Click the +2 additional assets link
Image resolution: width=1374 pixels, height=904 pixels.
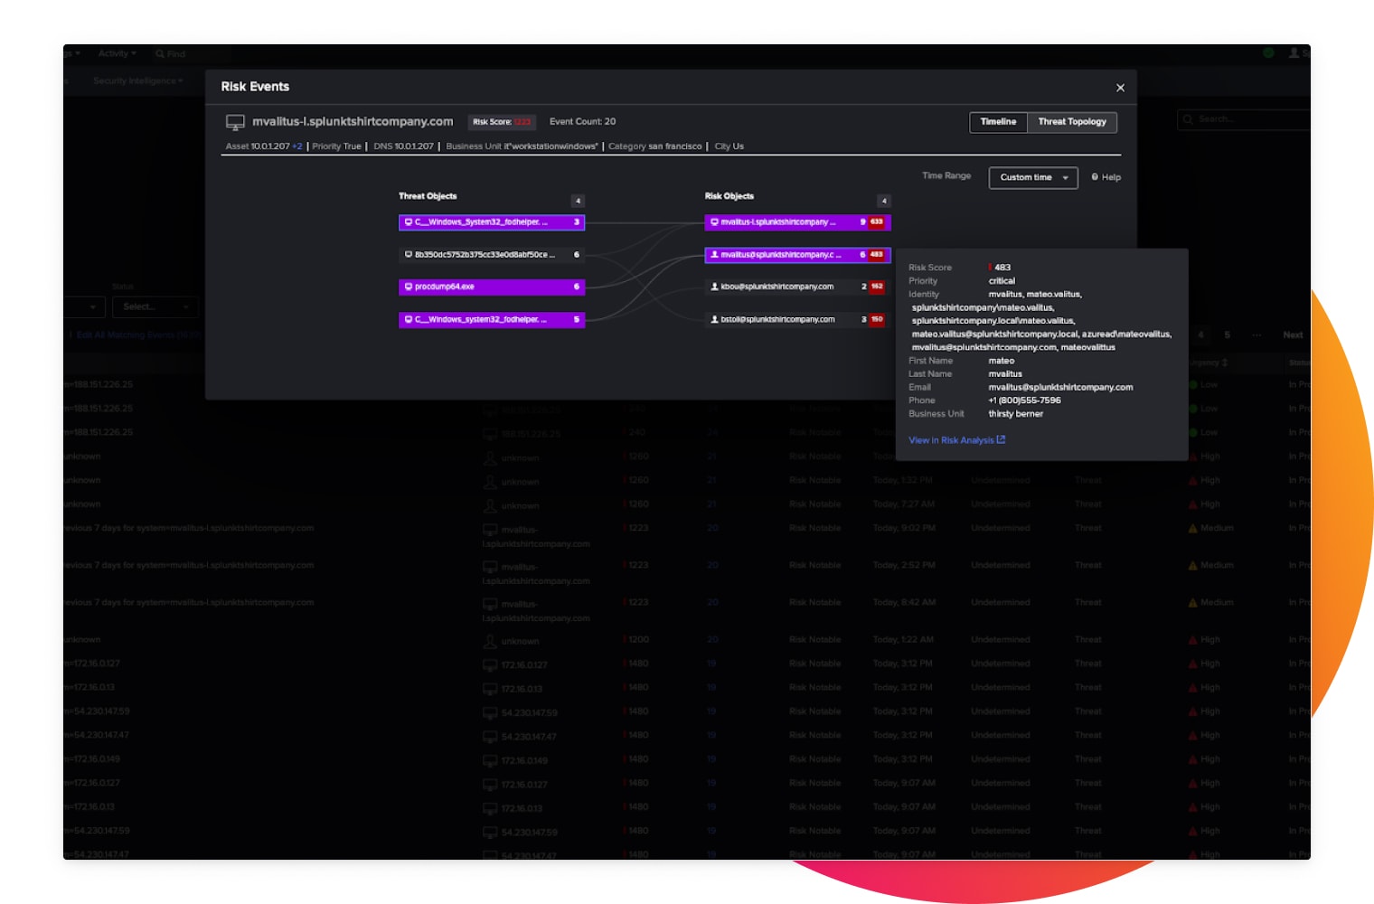[297, 146]
